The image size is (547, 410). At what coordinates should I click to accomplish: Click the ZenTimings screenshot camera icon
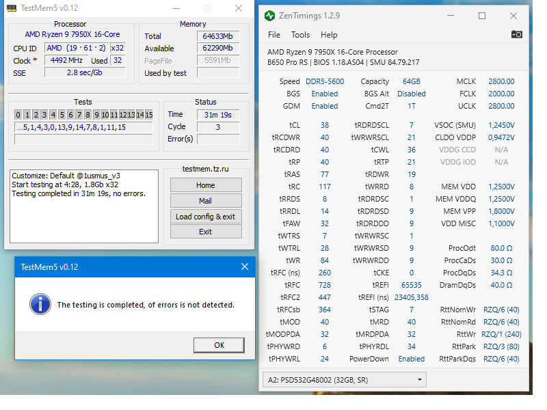click(516, 34)
